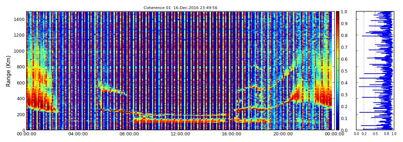Click the profile plot's '0.2' x-axis label
The width and height of the screenshot is (403, 142).
coord(364,134)
